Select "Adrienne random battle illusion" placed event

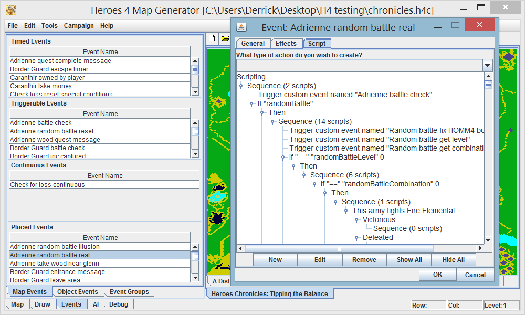tap(100, 246)
